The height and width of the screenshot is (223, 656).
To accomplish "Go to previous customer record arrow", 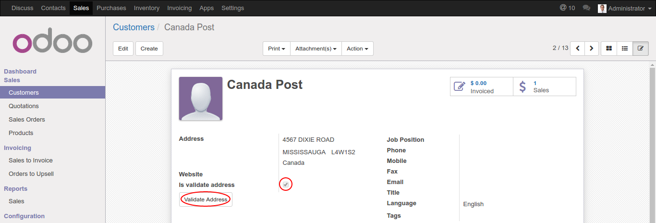I will (x=577, y=48).
